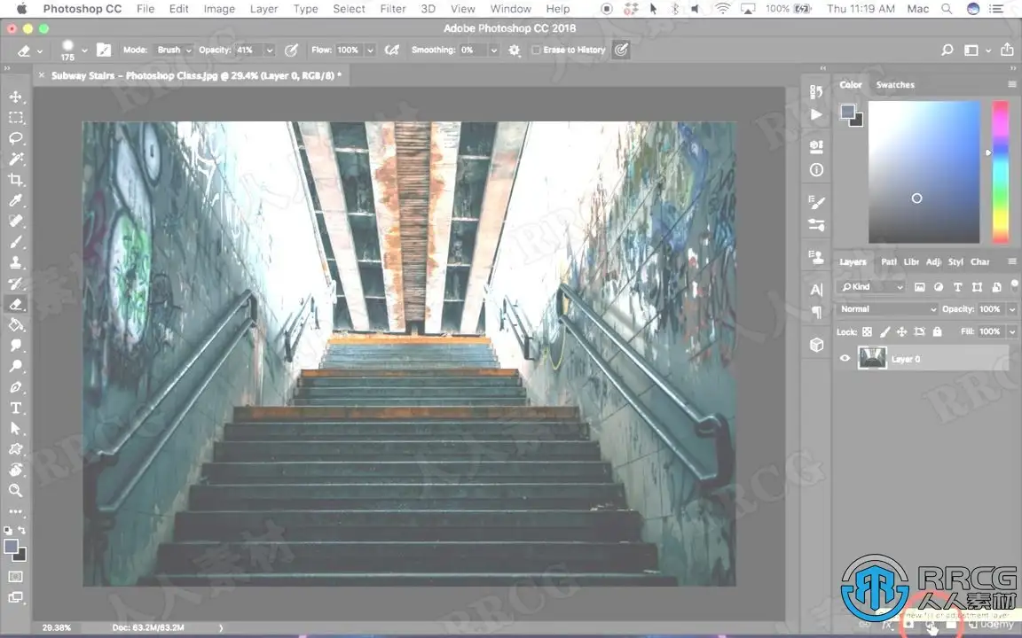The width and height of the screenshot is (1022, 638).
Task: Click the foreground color swatch in Color panel
Action: click(x=847, y=112)
